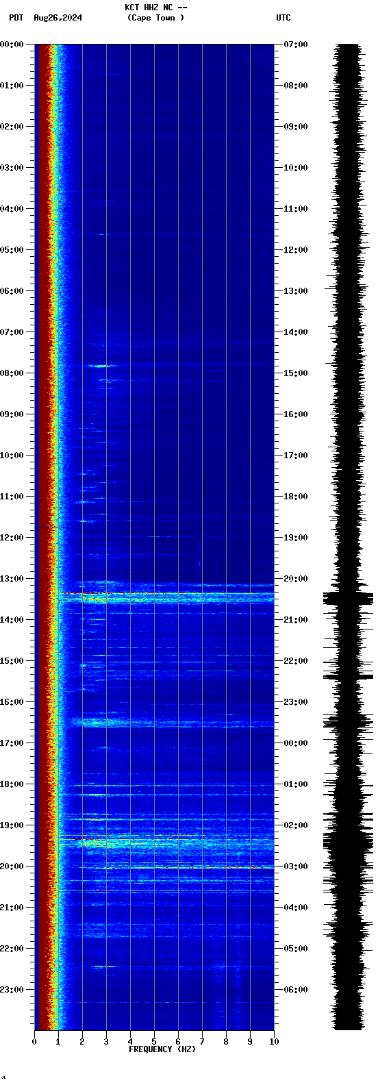The height and width of the screenshot is (1085, 378).
Task: Click the 02:00 label on UTC axis
Action: (x=296, y=825)
